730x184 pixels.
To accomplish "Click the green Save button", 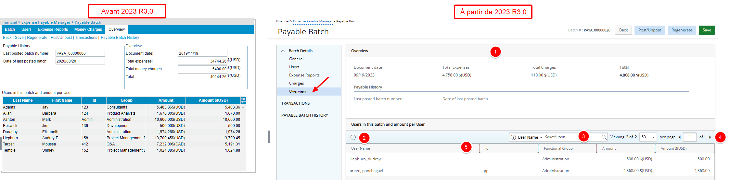I will pyautogui.click(x=707, y=30).
